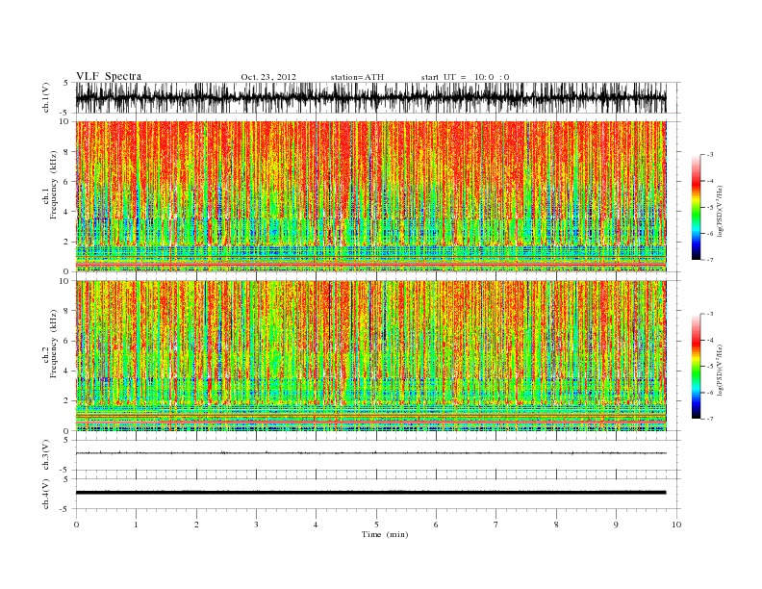Click the ch.1 spectrogram color scale bar
This screenshot has height=589, width=762.
click(x=696, y=207)
